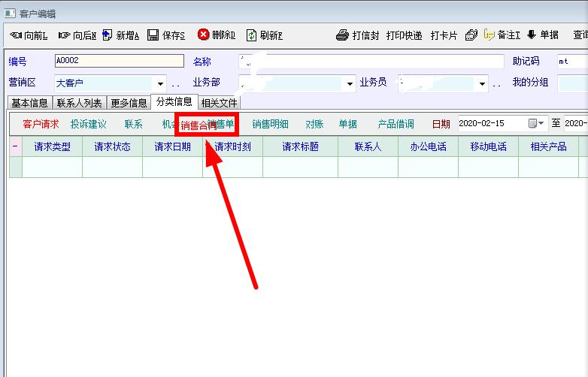
Task: Click the 投诉建议 link
Action: click(89, 124)
